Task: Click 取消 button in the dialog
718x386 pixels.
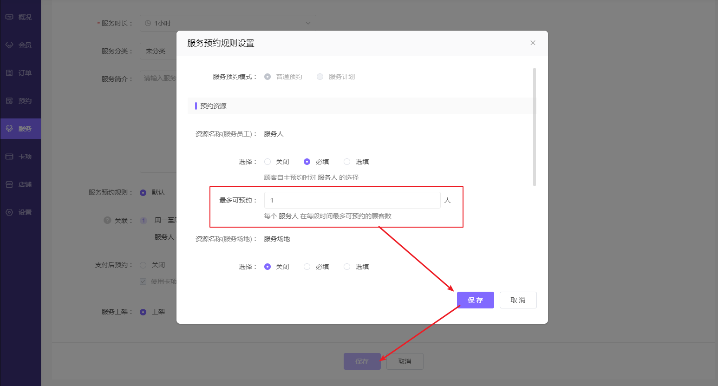Action: click(x=518, y=300)
